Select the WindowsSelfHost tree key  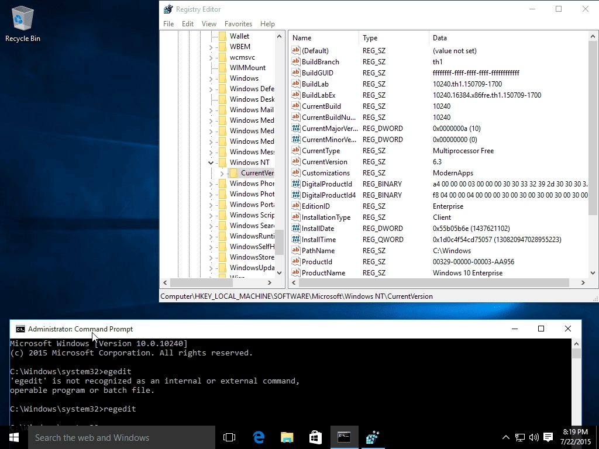(252, 247)
